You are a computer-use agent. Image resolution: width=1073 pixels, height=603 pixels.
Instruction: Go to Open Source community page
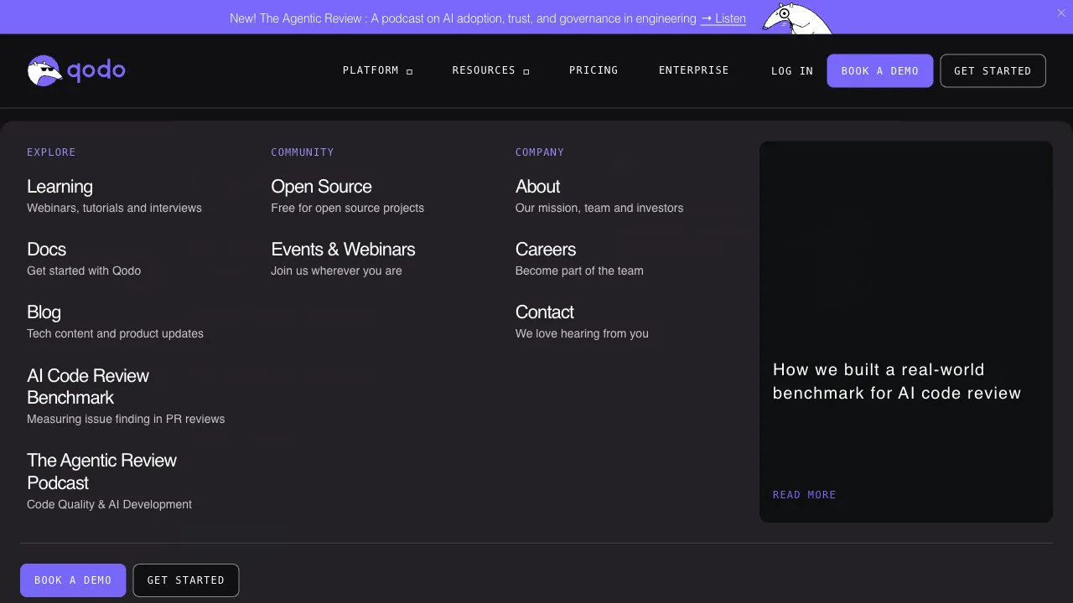[x=321, y=187]
